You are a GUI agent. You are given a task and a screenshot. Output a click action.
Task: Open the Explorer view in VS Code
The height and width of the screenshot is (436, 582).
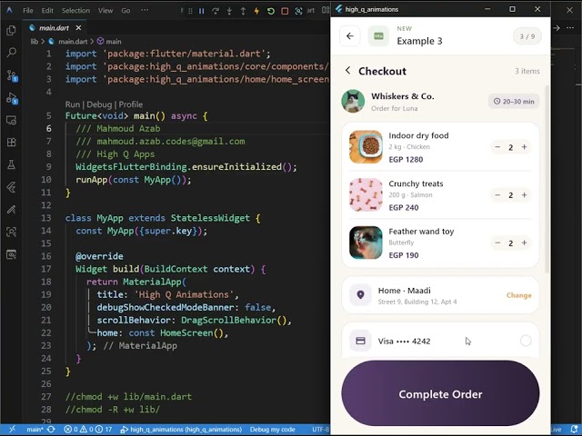(x=11, y=30)
